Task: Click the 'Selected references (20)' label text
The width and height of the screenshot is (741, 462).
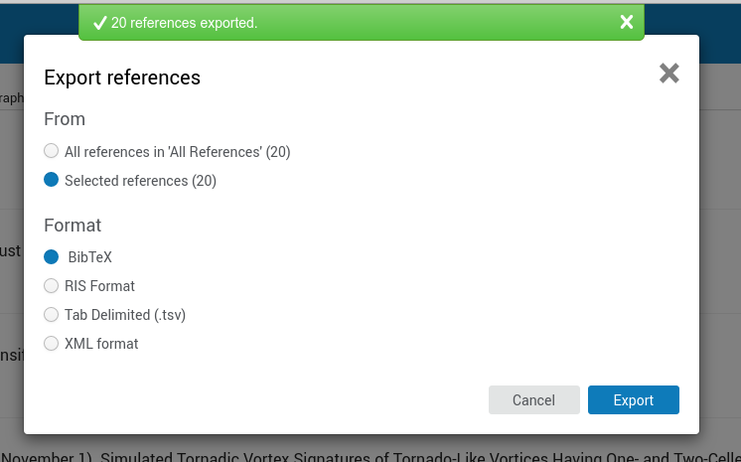Action: [x=140, y=181]
